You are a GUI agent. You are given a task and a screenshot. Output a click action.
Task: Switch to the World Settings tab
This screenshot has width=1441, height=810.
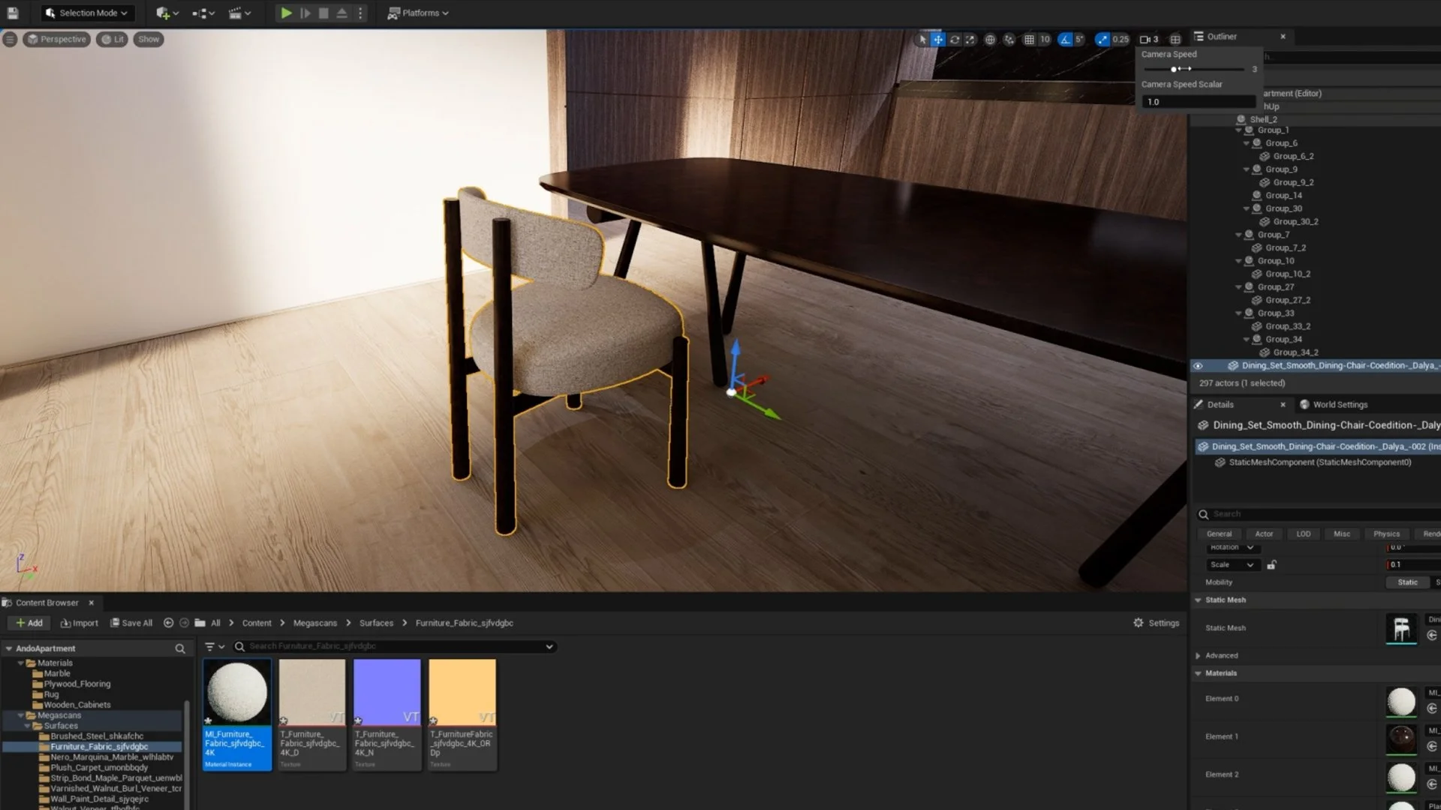(1340, 404)
